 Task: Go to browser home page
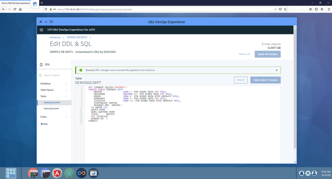click(x=20, y=9)
